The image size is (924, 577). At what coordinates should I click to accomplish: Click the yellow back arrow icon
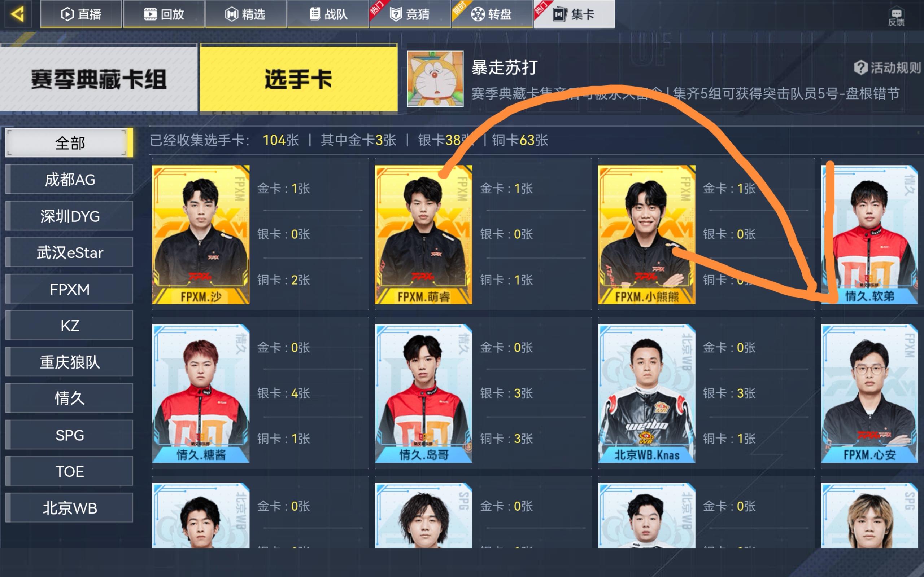click(x=18, y=14)
